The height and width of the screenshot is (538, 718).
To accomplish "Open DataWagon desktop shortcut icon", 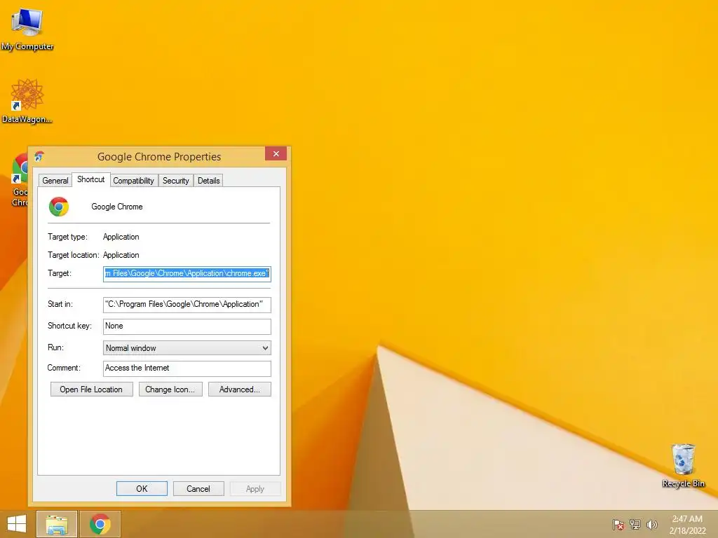I will click(27, 101).
